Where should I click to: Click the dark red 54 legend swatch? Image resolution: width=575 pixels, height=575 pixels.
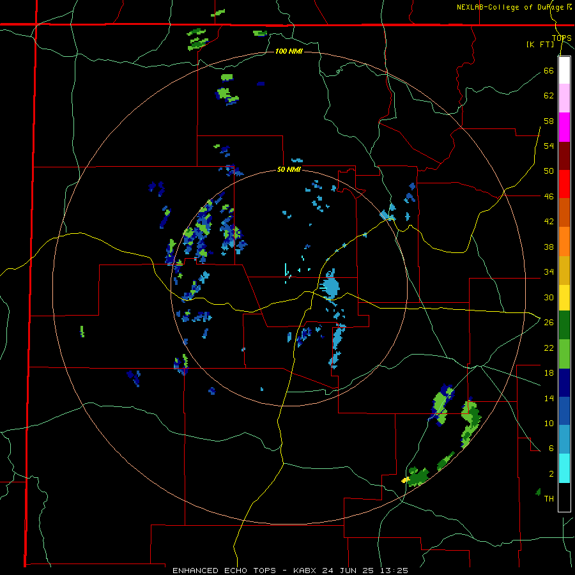tap(564, 156)
